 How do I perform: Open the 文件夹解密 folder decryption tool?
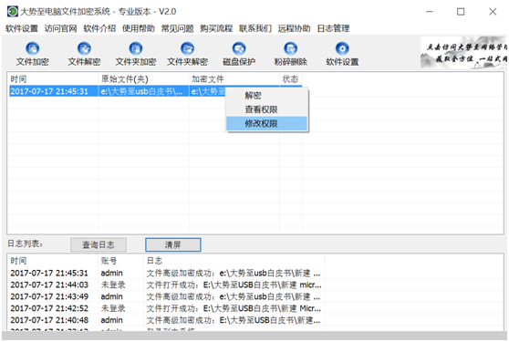point(187,48)
